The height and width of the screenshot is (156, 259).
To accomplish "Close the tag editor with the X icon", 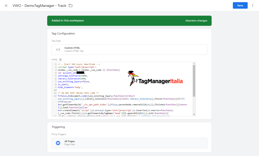I will (6, 5).
